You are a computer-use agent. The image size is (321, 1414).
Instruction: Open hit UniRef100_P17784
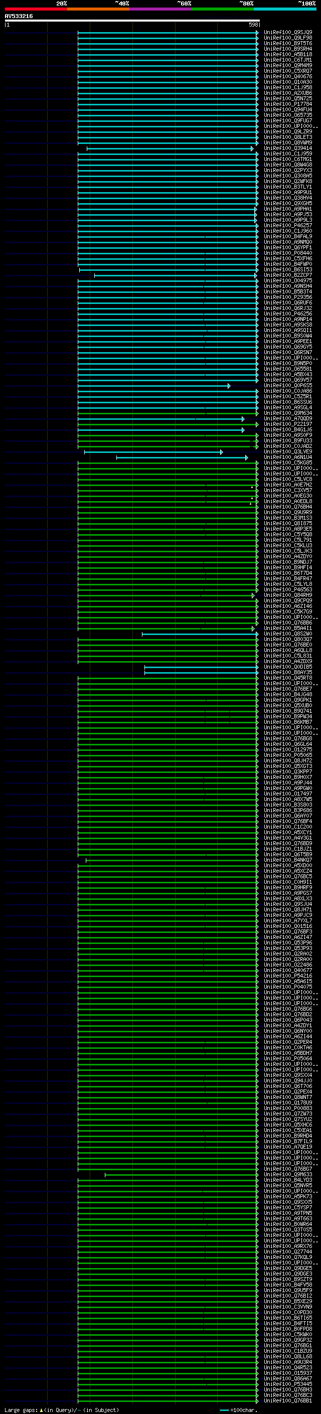288,104
